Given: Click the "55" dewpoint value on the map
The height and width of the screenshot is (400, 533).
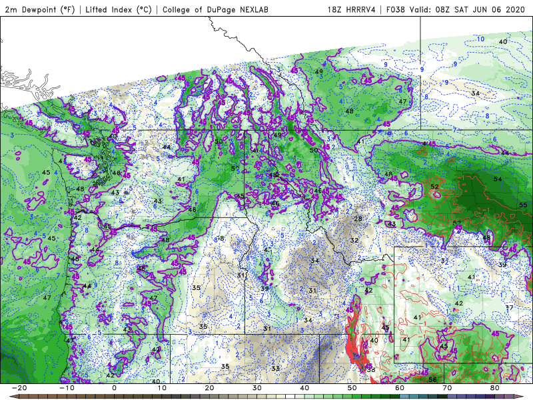Looking at the screenshot, I should [523, 205].
